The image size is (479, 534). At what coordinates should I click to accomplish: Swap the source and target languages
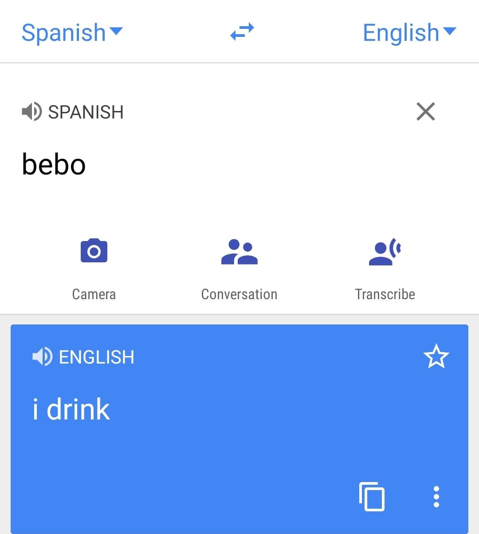242,32
